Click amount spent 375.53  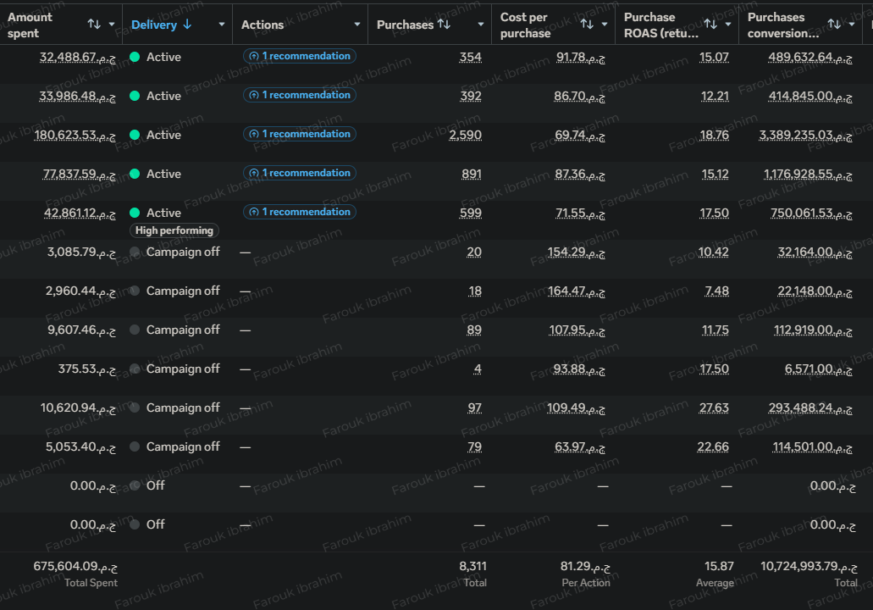[x=87, y=369]
